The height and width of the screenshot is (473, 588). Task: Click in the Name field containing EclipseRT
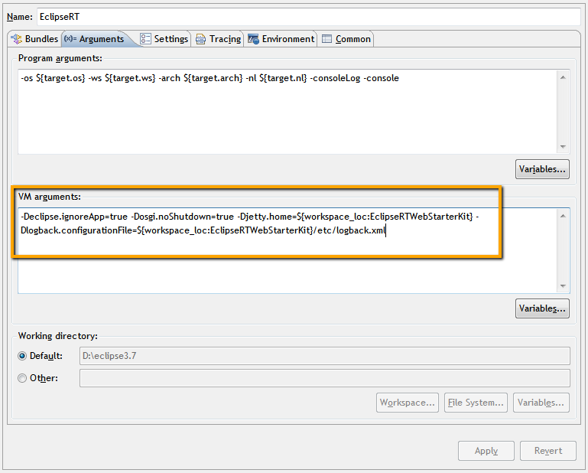click(x=309, y=17)
